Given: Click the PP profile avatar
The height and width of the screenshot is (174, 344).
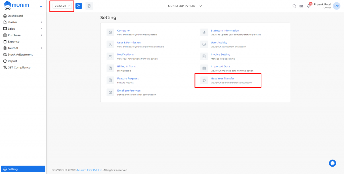Looking at the screenshot, I should (337, 6).
